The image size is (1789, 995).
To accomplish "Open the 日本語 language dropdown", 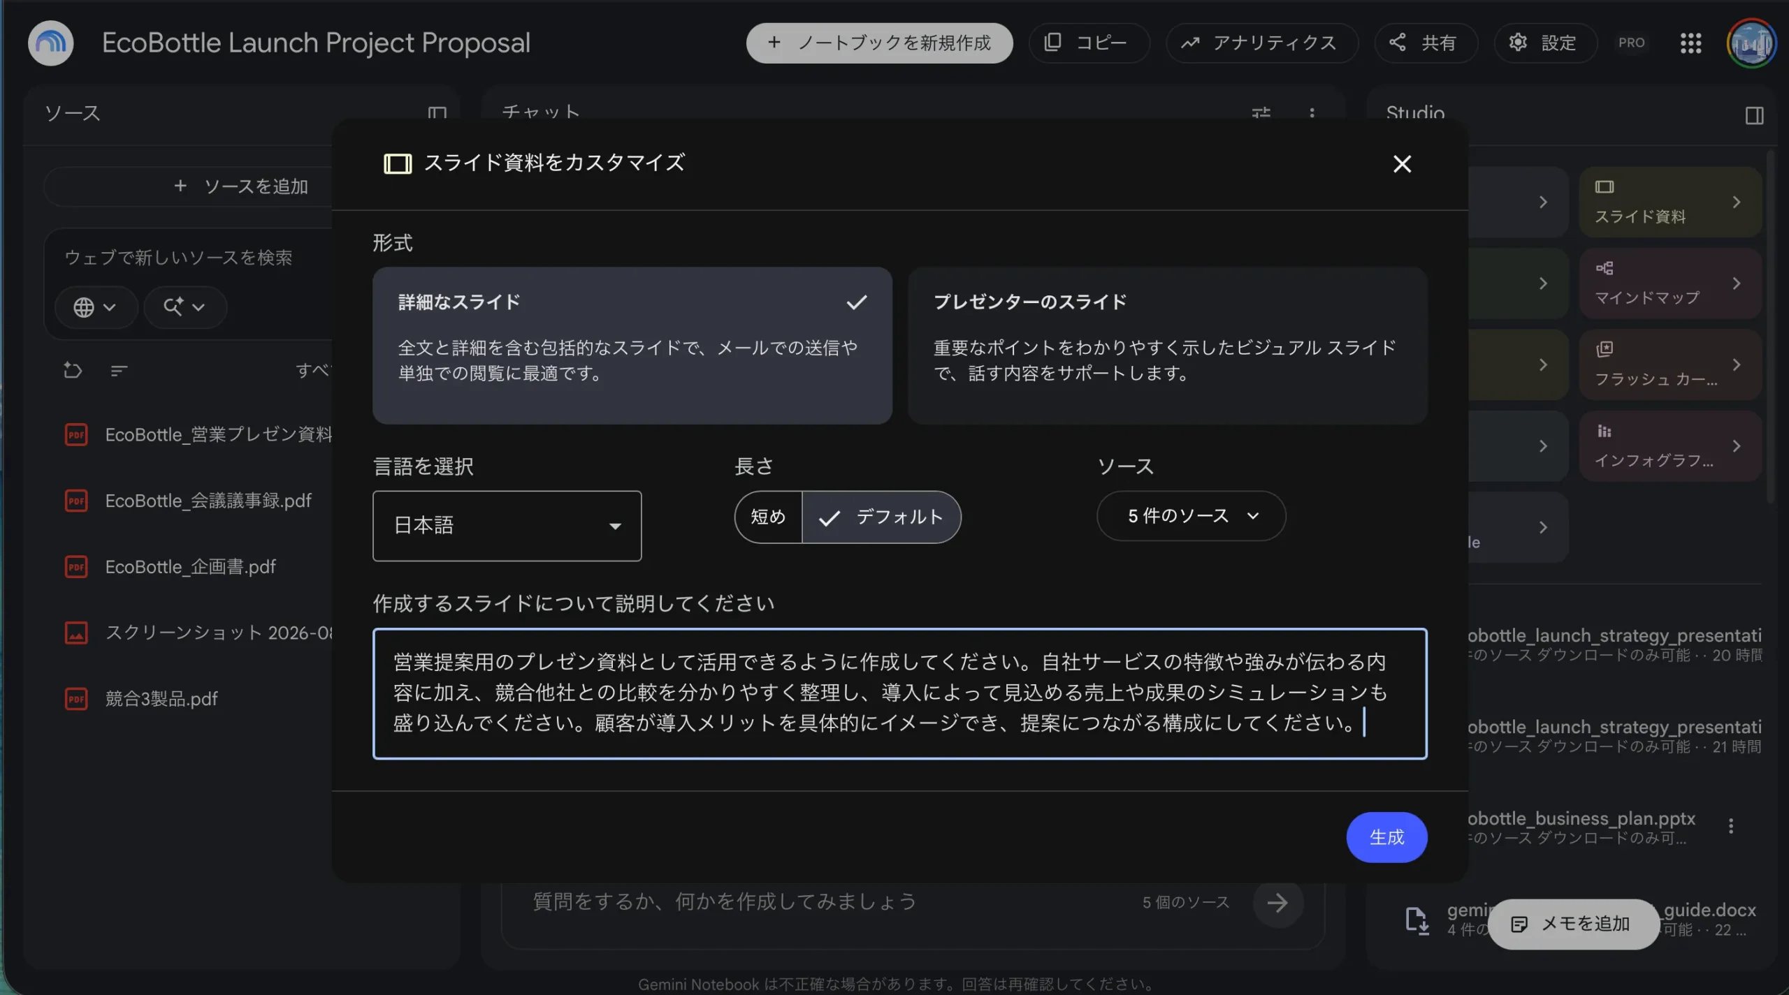I will 507,526.
